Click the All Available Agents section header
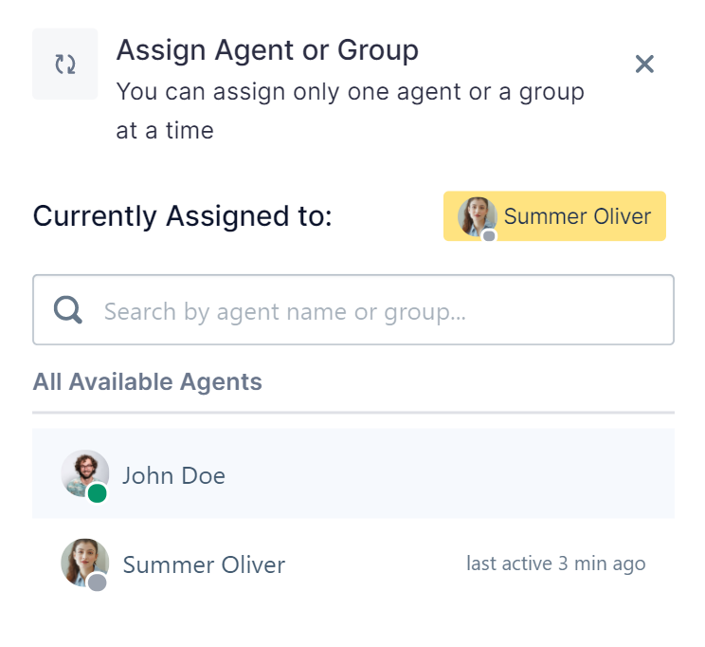The image size is (705, 647). click(147, 381)
